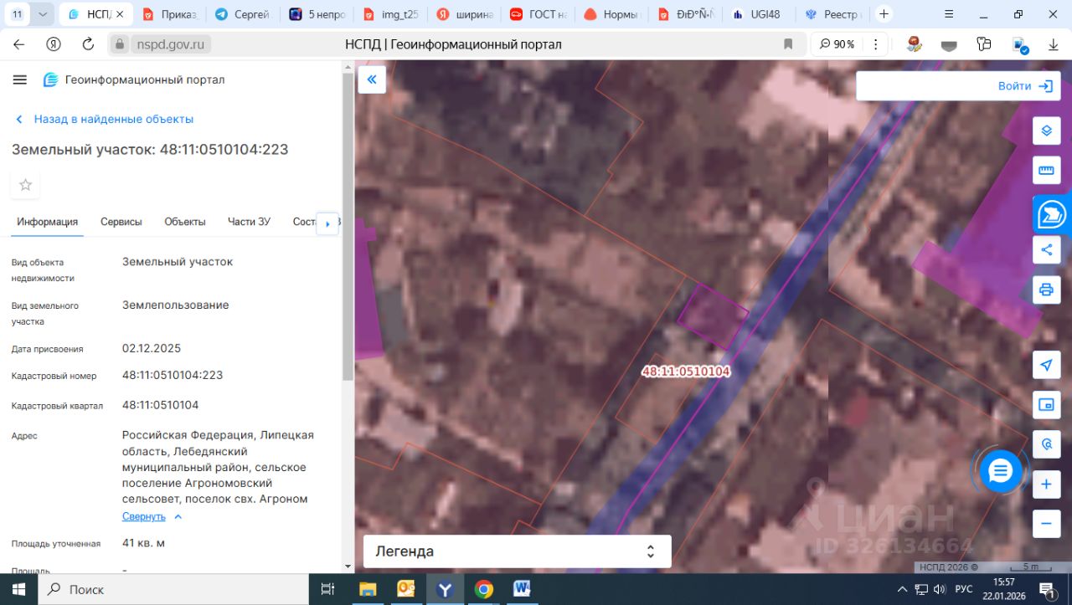
Task: Open the Yandex home button
Action: 54,44
